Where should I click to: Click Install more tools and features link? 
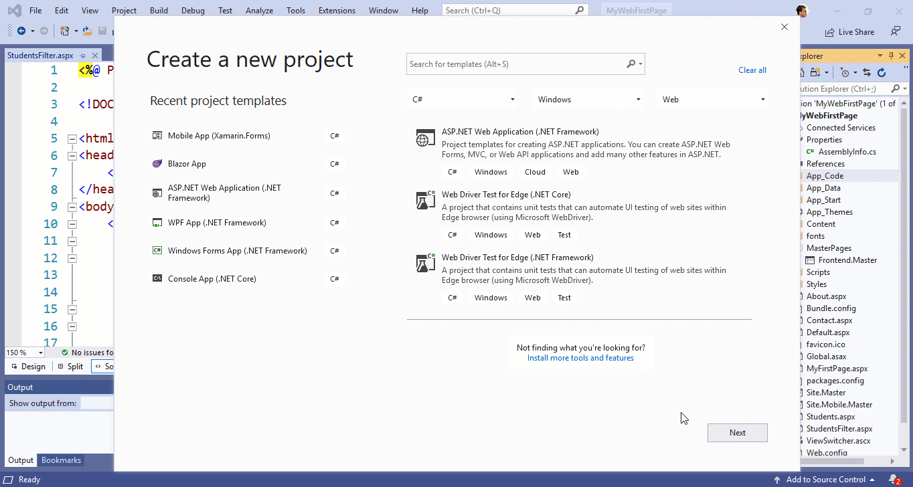click(580, 358)
